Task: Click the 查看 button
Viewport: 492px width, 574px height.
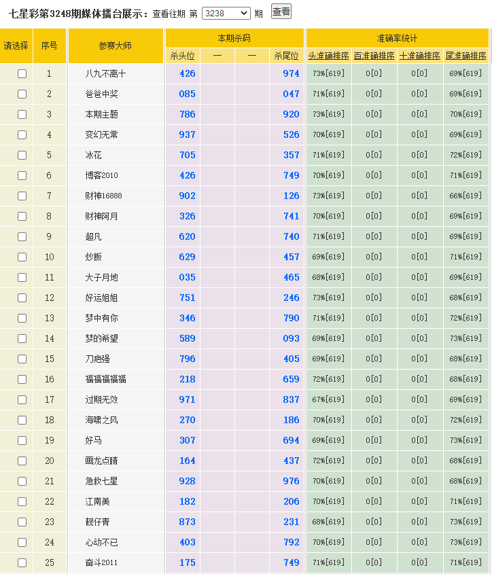Action: pyautogui.click(x=281, y=12)
